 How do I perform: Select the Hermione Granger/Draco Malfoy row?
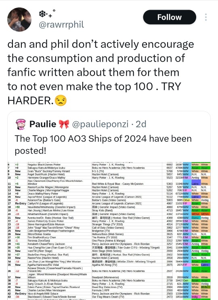[109, 178]
